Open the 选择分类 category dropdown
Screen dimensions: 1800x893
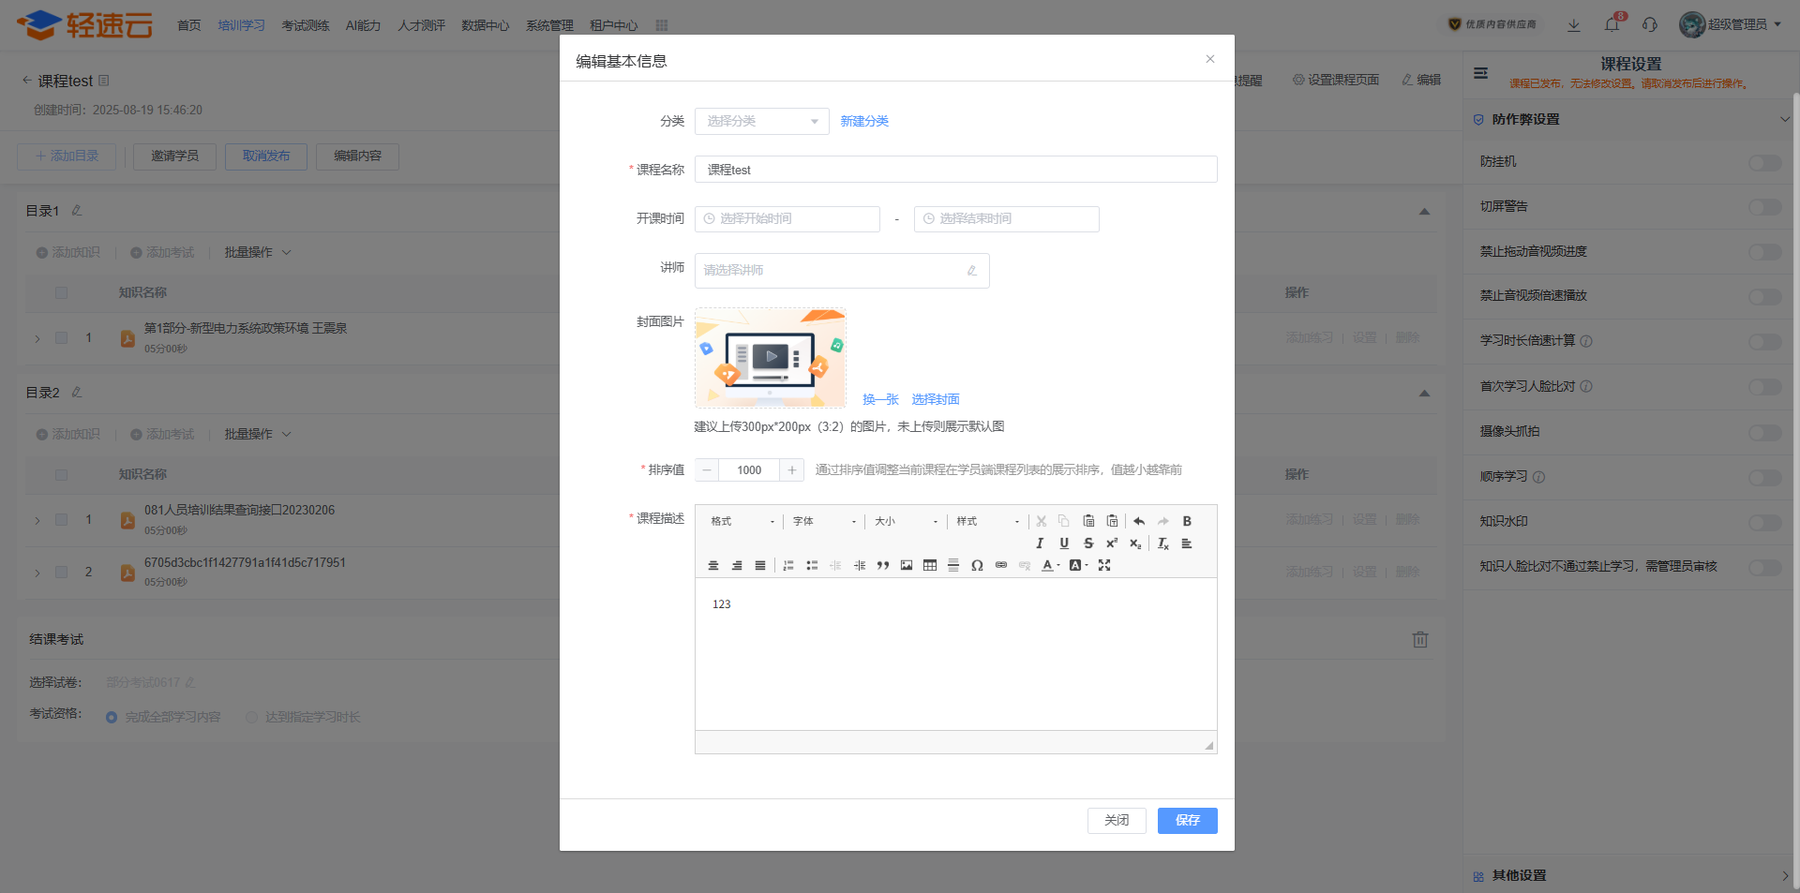pyautogui.click(x=761, y=121)
